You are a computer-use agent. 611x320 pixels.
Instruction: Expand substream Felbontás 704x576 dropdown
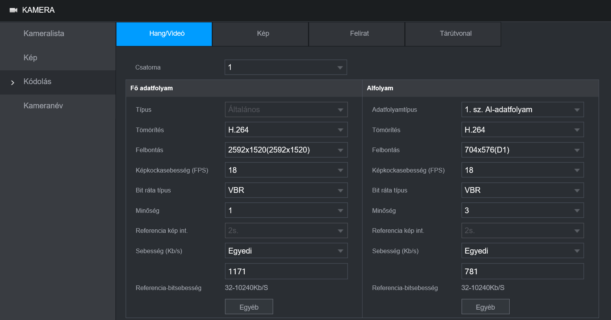[522, 150]
